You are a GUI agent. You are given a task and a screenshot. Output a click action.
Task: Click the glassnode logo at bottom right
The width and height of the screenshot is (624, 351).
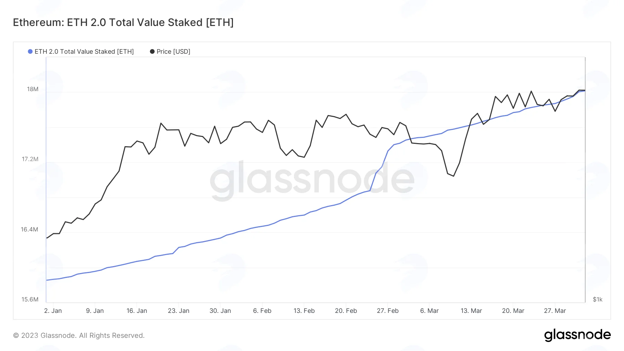[x=577, y=335]
